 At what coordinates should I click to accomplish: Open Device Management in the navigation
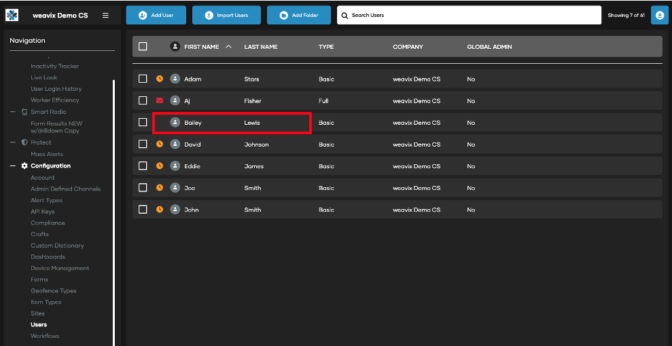coord(60,268)
